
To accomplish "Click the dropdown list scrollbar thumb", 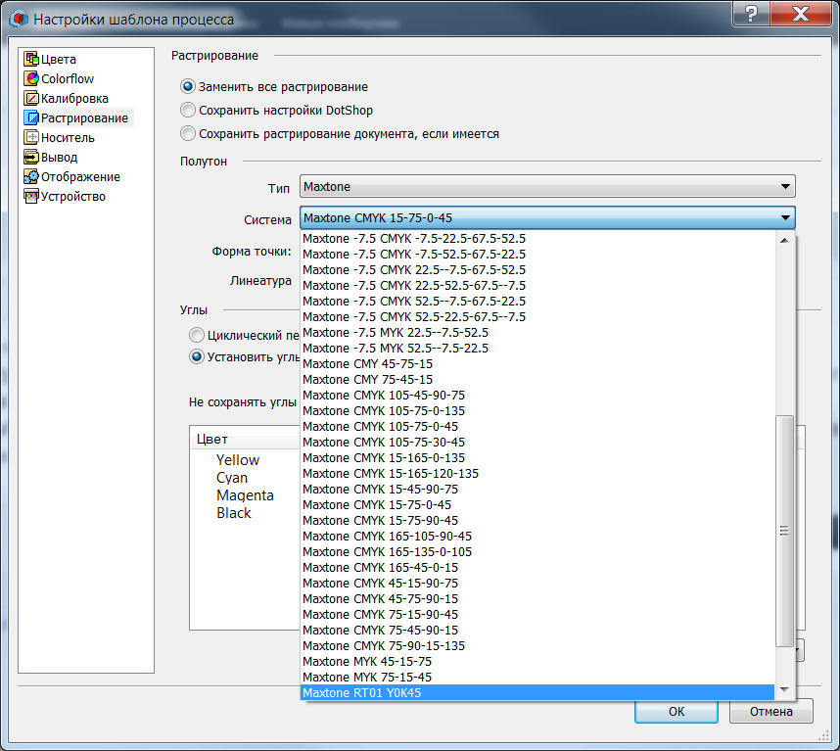I will 784,531.
